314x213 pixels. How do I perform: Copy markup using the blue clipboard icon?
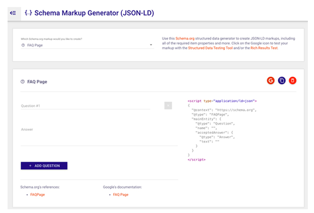point(281,80)
